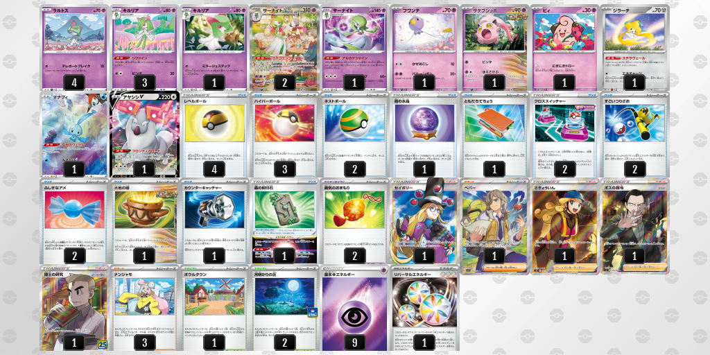Open the Boss's Orders Giovanni card
The image size is (710, 355).
[x=634, y=226]
